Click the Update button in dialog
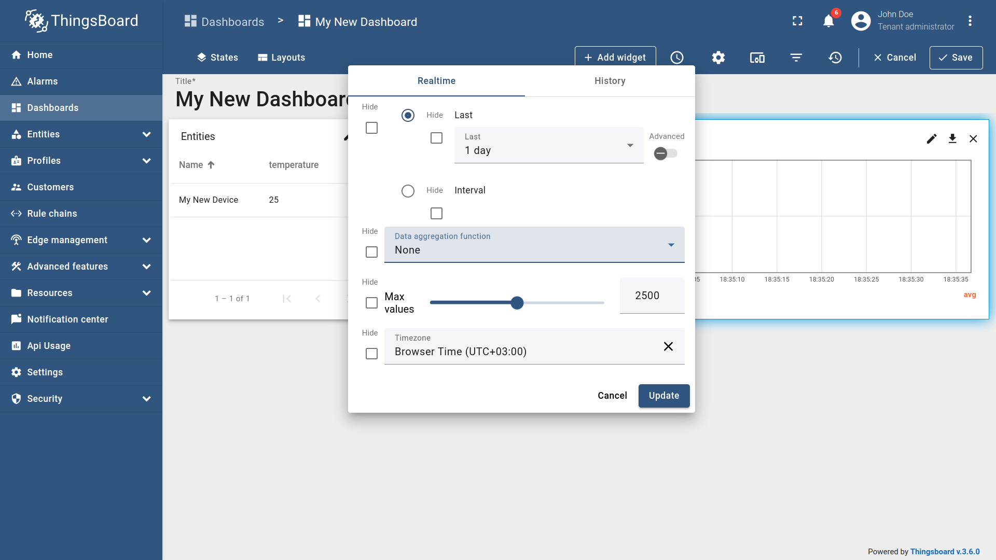The width and height of the screenshot is (996, 560). pos(664,396)
